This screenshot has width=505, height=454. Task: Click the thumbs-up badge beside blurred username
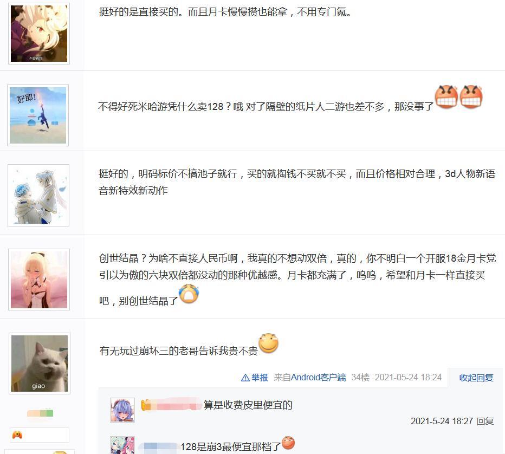click(146, 405)
